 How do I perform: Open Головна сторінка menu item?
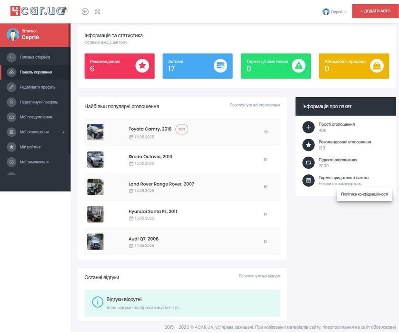[35, 57]
